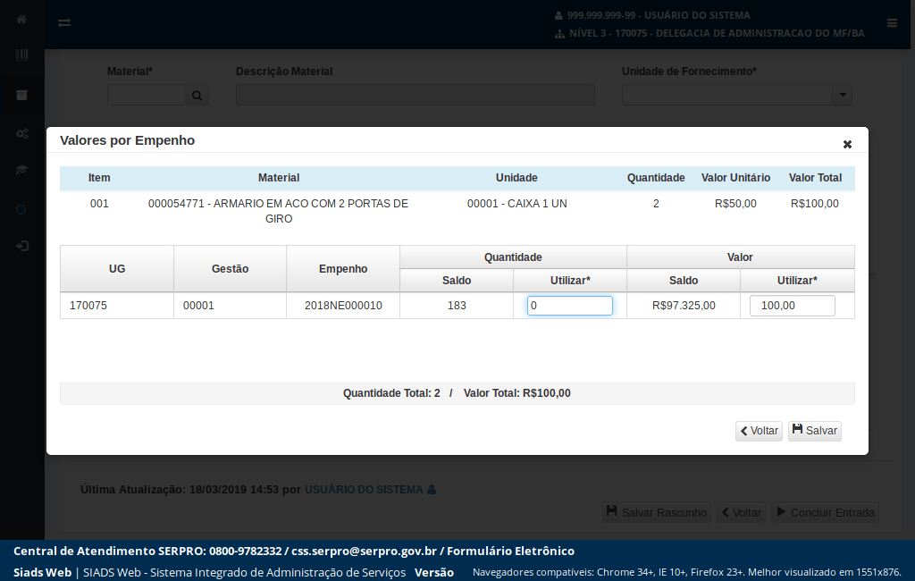Expand Unidade de Fornecimento dropdown arrow
The image size is (915, 581).
[842, 95]
